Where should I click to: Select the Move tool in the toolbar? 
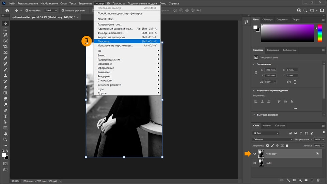(x=5, y=23)
